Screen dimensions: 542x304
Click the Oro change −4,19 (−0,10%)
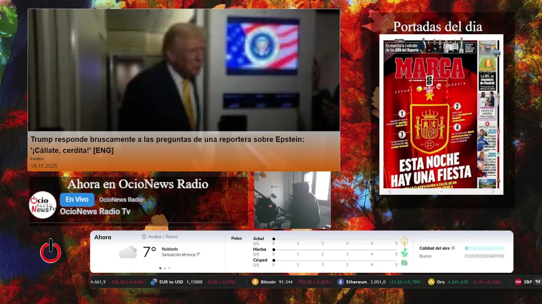pos(486,282)
